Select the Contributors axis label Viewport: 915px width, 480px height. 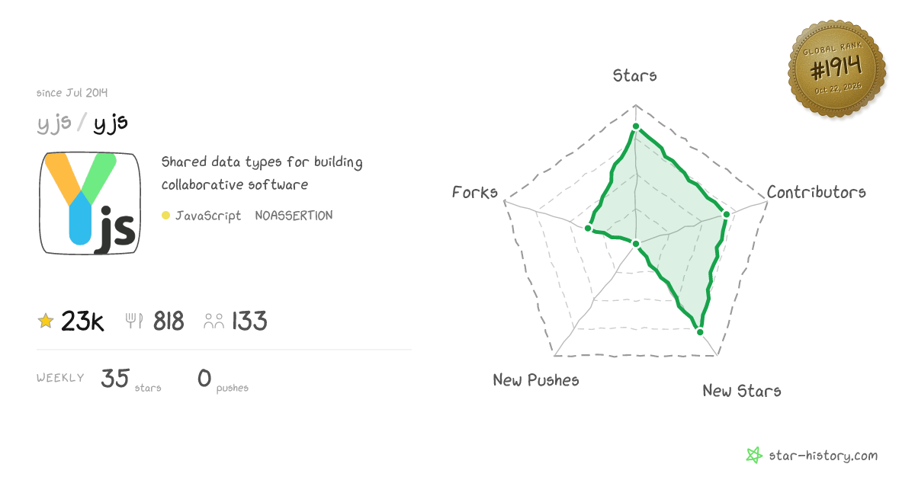pos(816,192)
